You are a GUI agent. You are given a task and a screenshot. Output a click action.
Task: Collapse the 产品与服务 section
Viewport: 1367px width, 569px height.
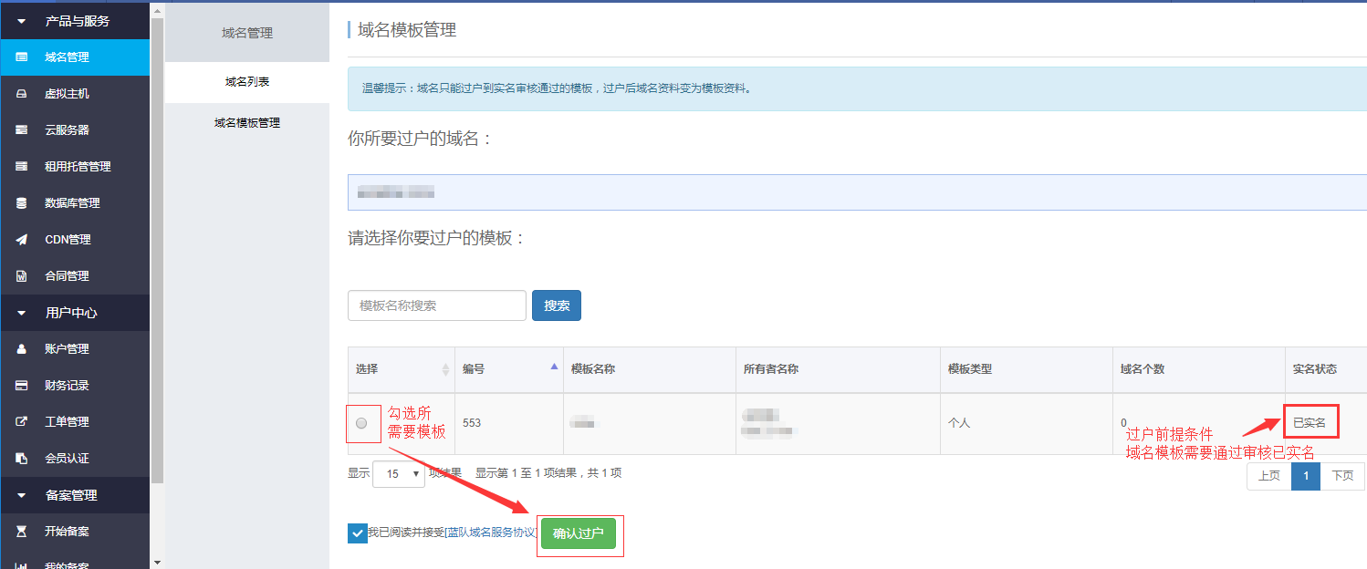22,21
